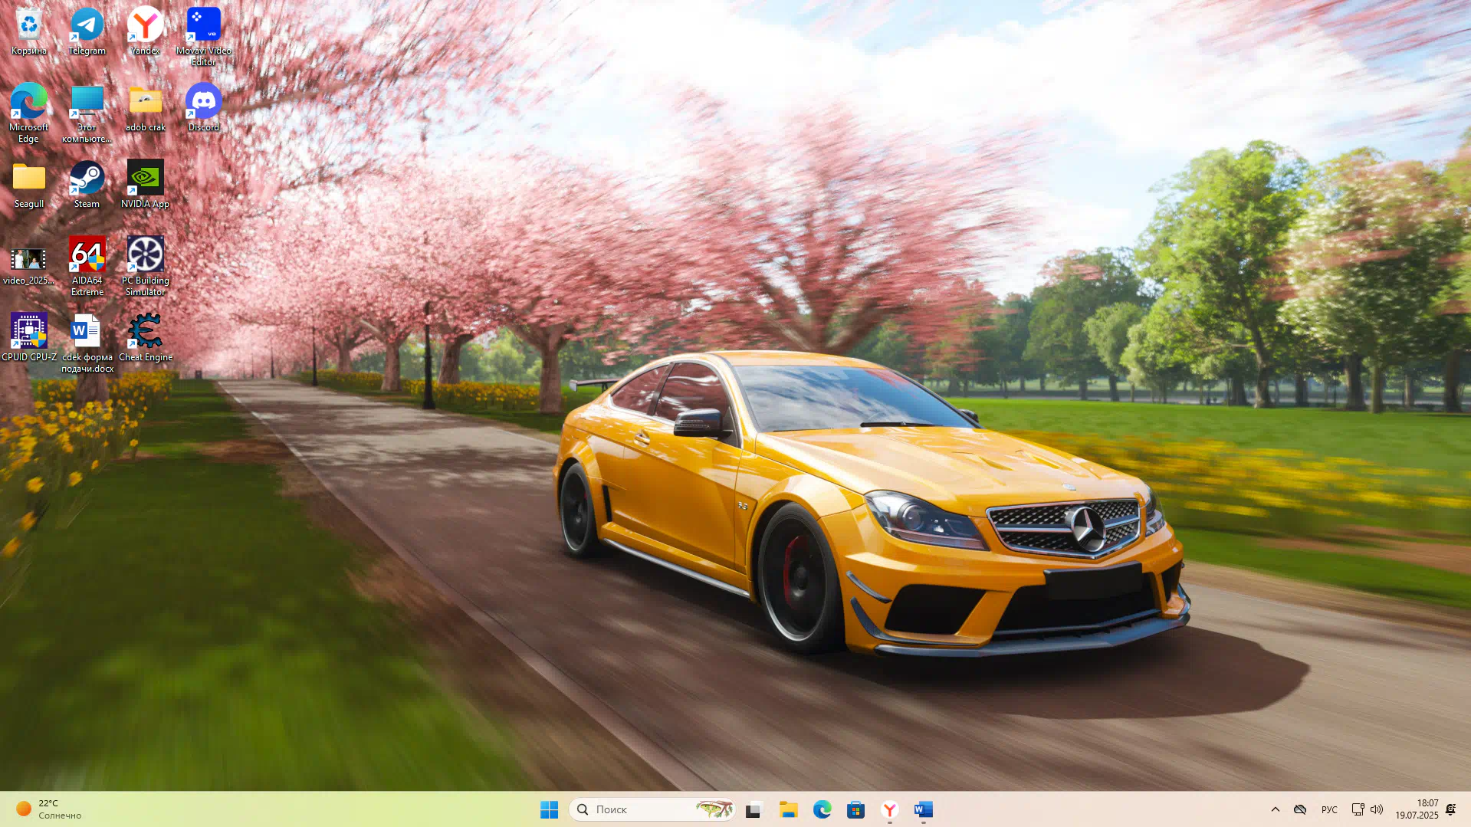Screen dimensions: 1471x827
Task: Select the cdek форма подачи.docx document
Action: (x=87, y=343)
